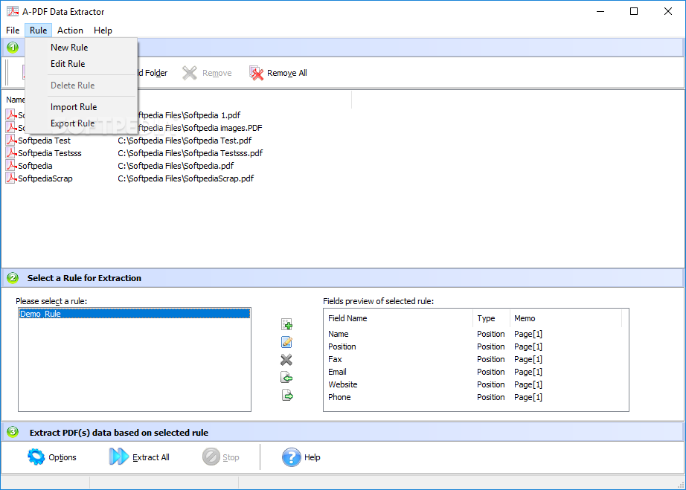This screenshot has height=490, width=686.
Task: Click the delete rule X icon
Action: tap(286, 360)
